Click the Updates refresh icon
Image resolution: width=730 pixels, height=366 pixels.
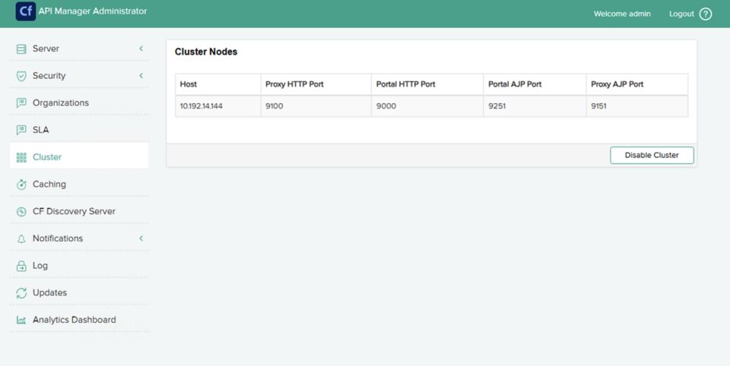[21, 293]
